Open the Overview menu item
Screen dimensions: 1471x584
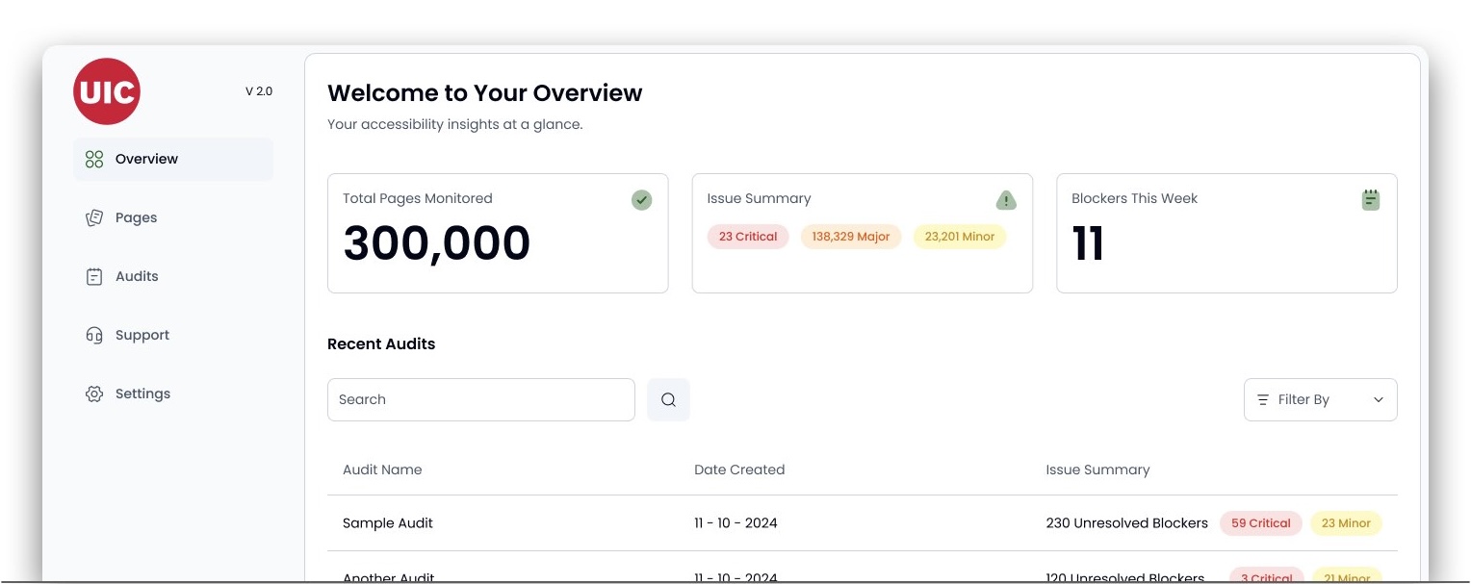173,160
